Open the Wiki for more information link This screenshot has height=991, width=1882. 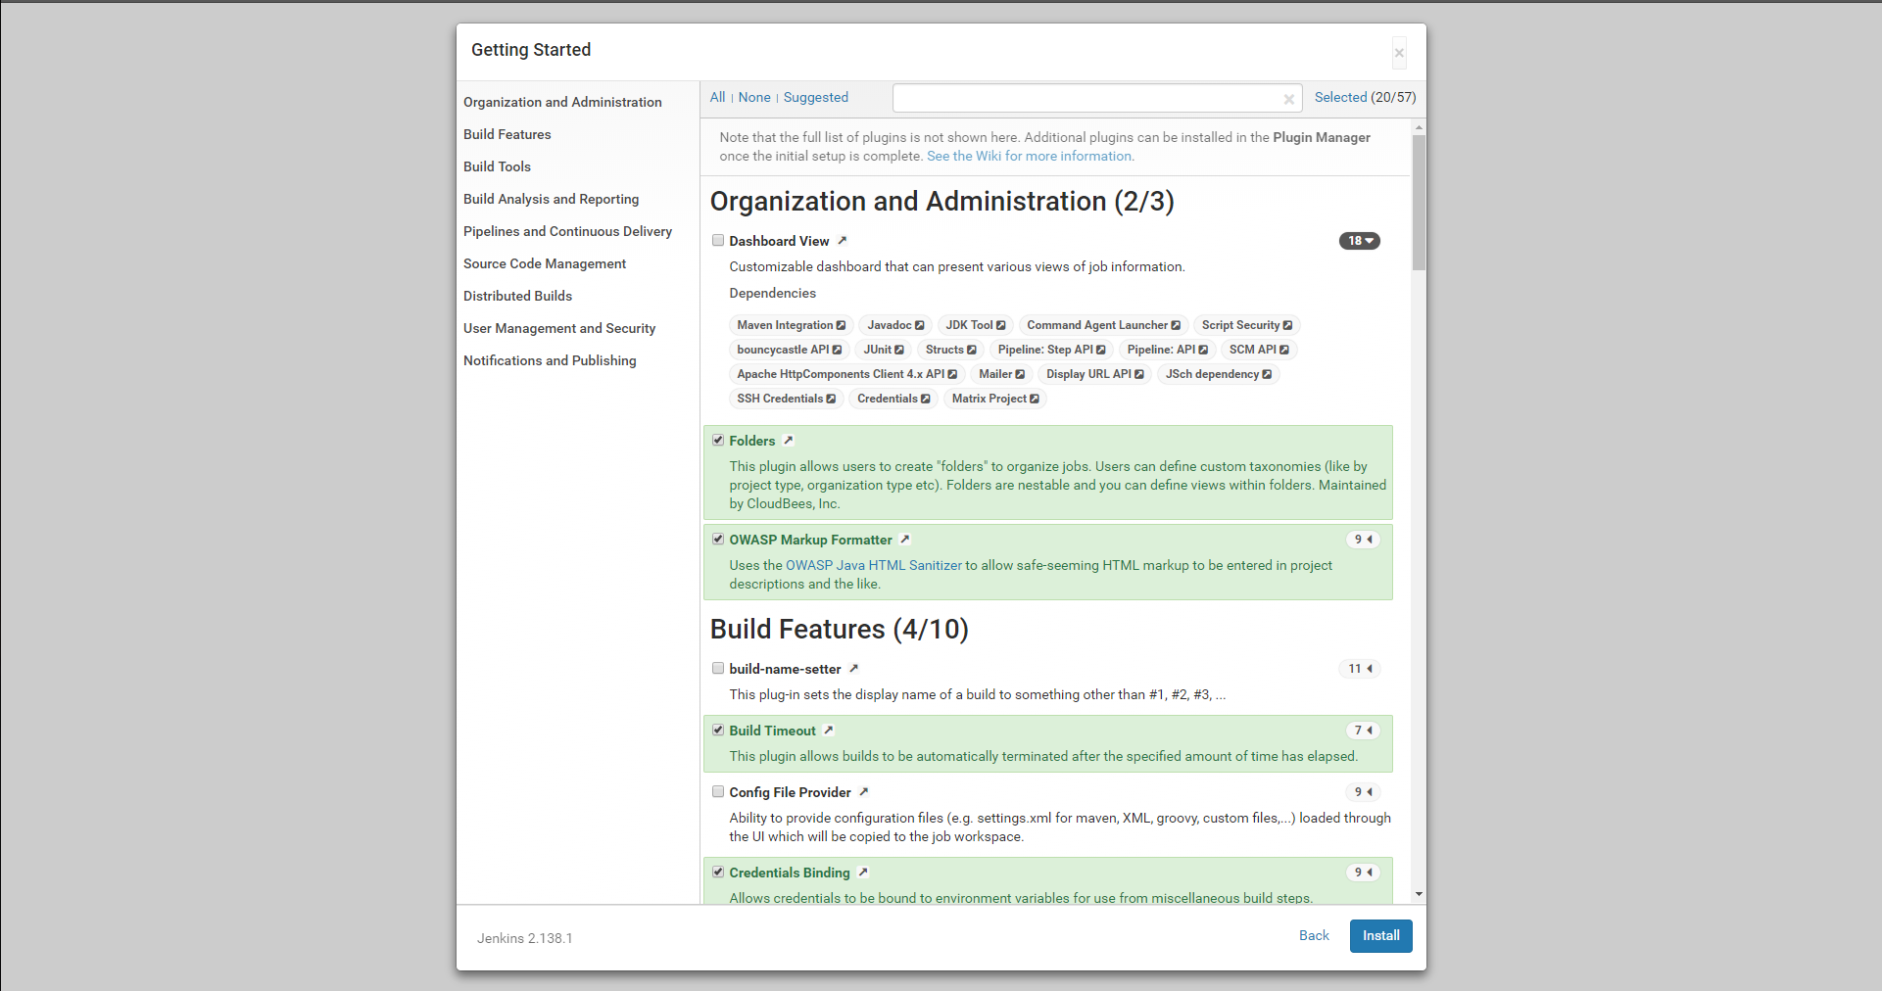pos(1031,156)
